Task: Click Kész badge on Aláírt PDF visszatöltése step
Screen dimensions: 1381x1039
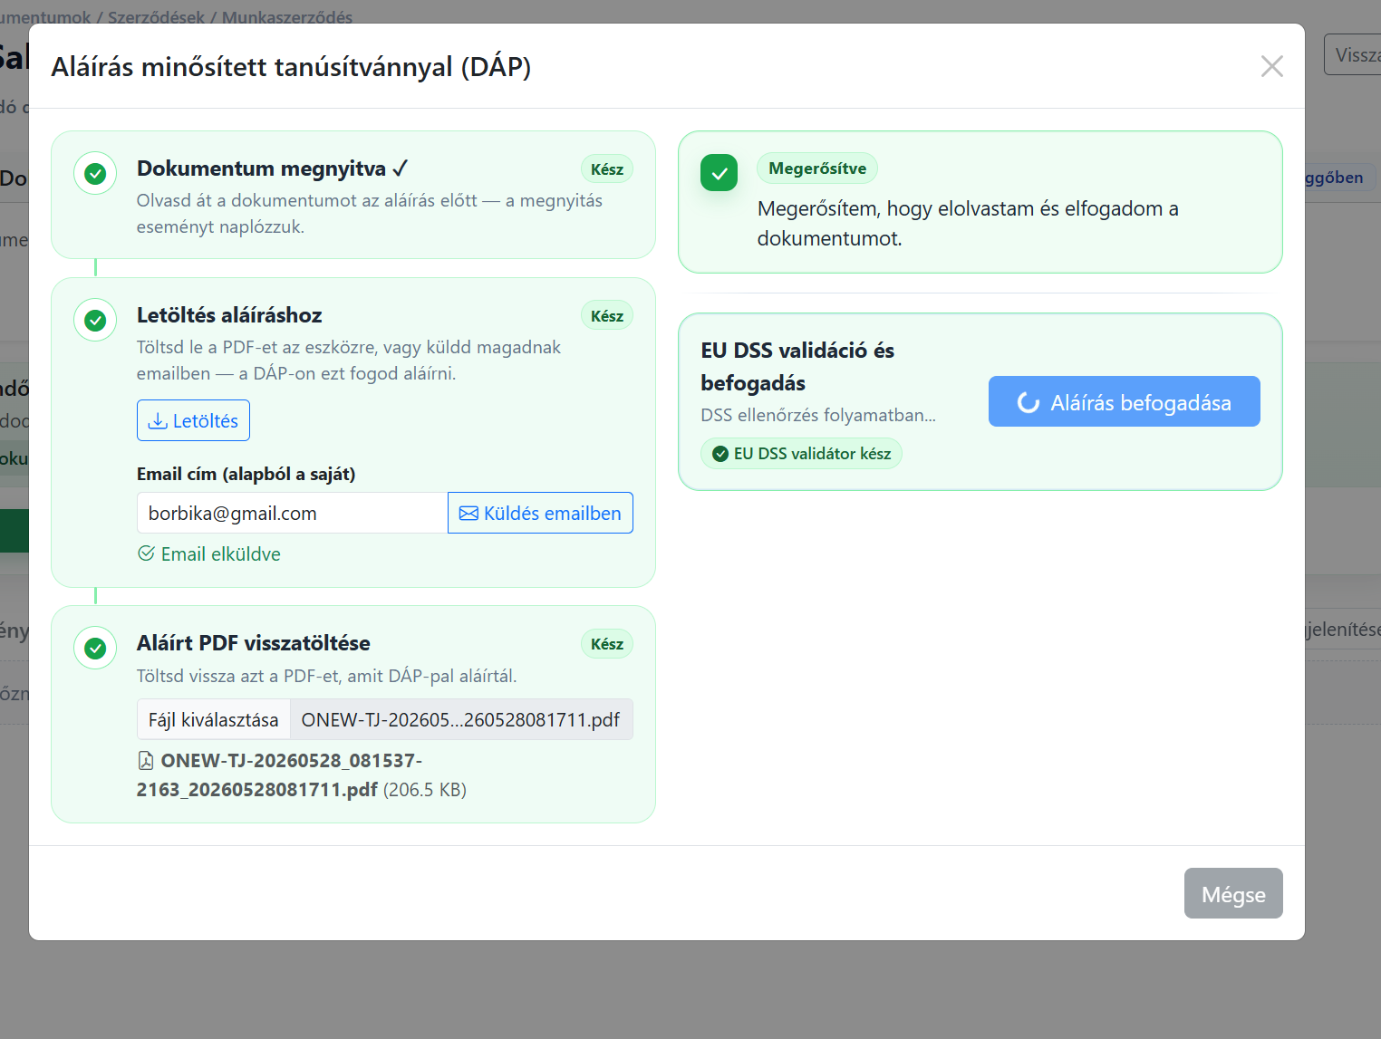Action: click(607, 644)
